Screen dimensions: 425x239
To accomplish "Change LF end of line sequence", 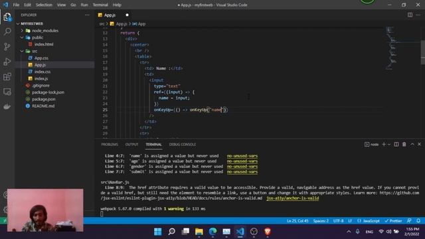I will click(350, 221).
